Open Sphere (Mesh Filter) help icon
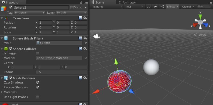Image resolution: width=213 pixels, height=105 pixels. tap(80, 38)
